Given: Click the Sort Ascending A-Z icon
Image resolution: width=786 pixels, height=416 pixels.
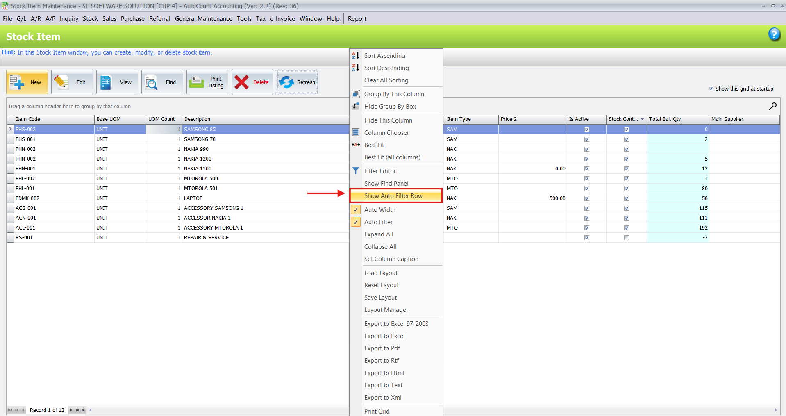Looking at the screenshot, I should [355, 55].
